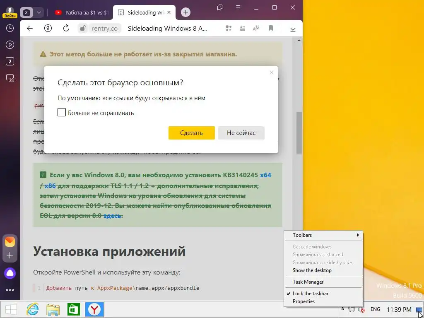Open Task Manager from context menu

323,282
